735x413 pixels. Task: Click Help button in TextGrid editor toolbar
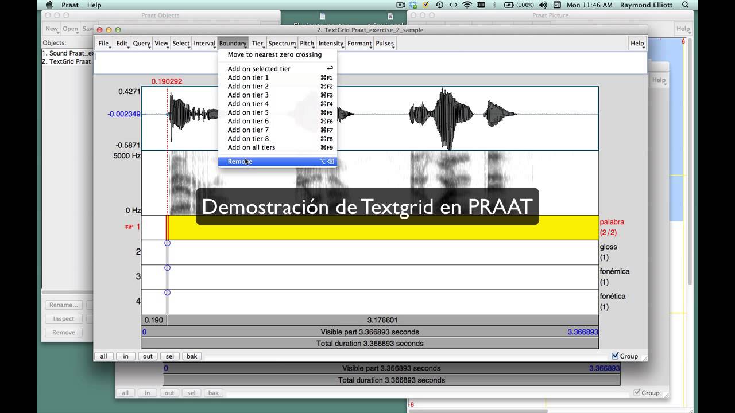637,43
